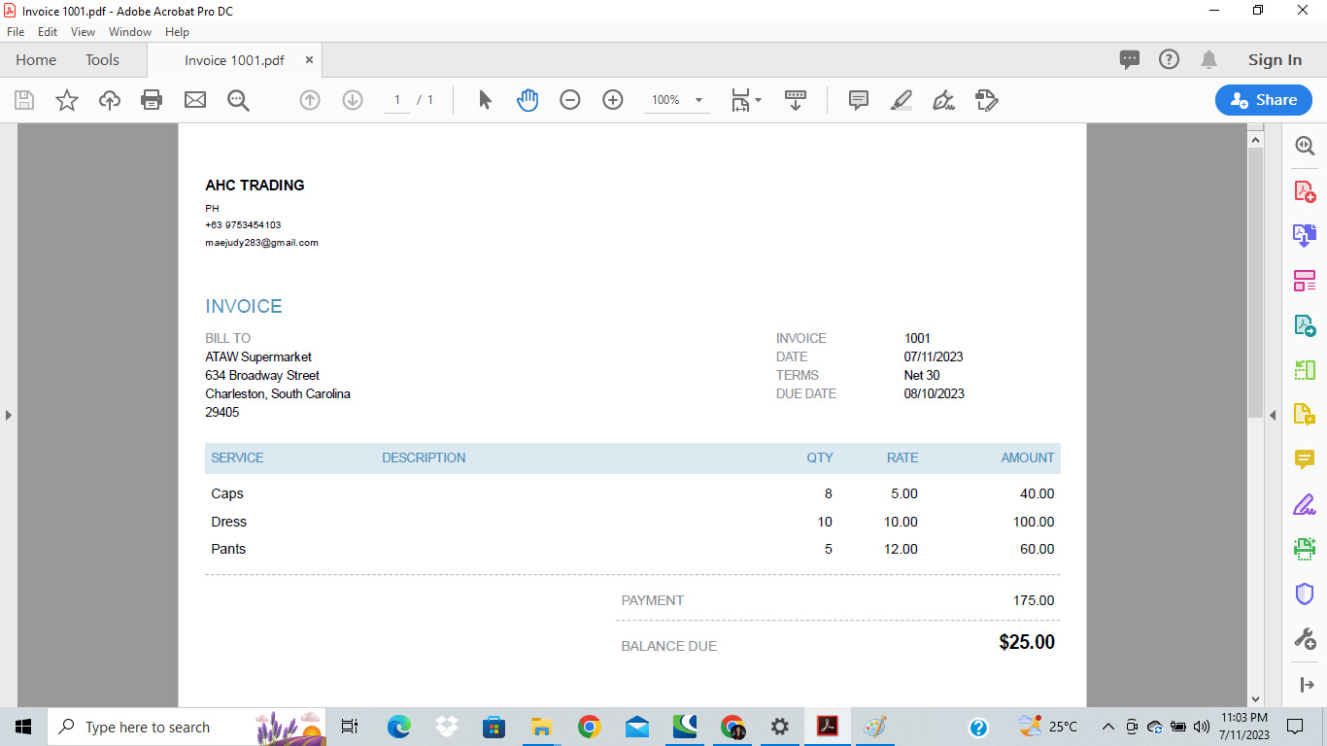
Task: Save the file with the floppy disk icon
Action: pyautogui.click(x=24, y=100)
